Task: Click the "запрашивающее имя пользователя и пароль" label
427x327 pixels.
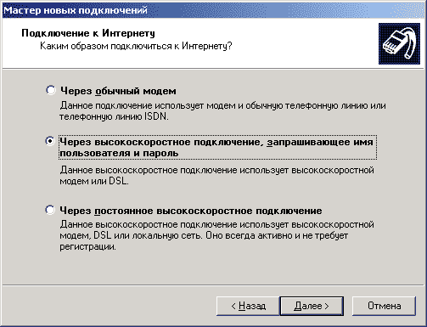Action: [216, 147]
